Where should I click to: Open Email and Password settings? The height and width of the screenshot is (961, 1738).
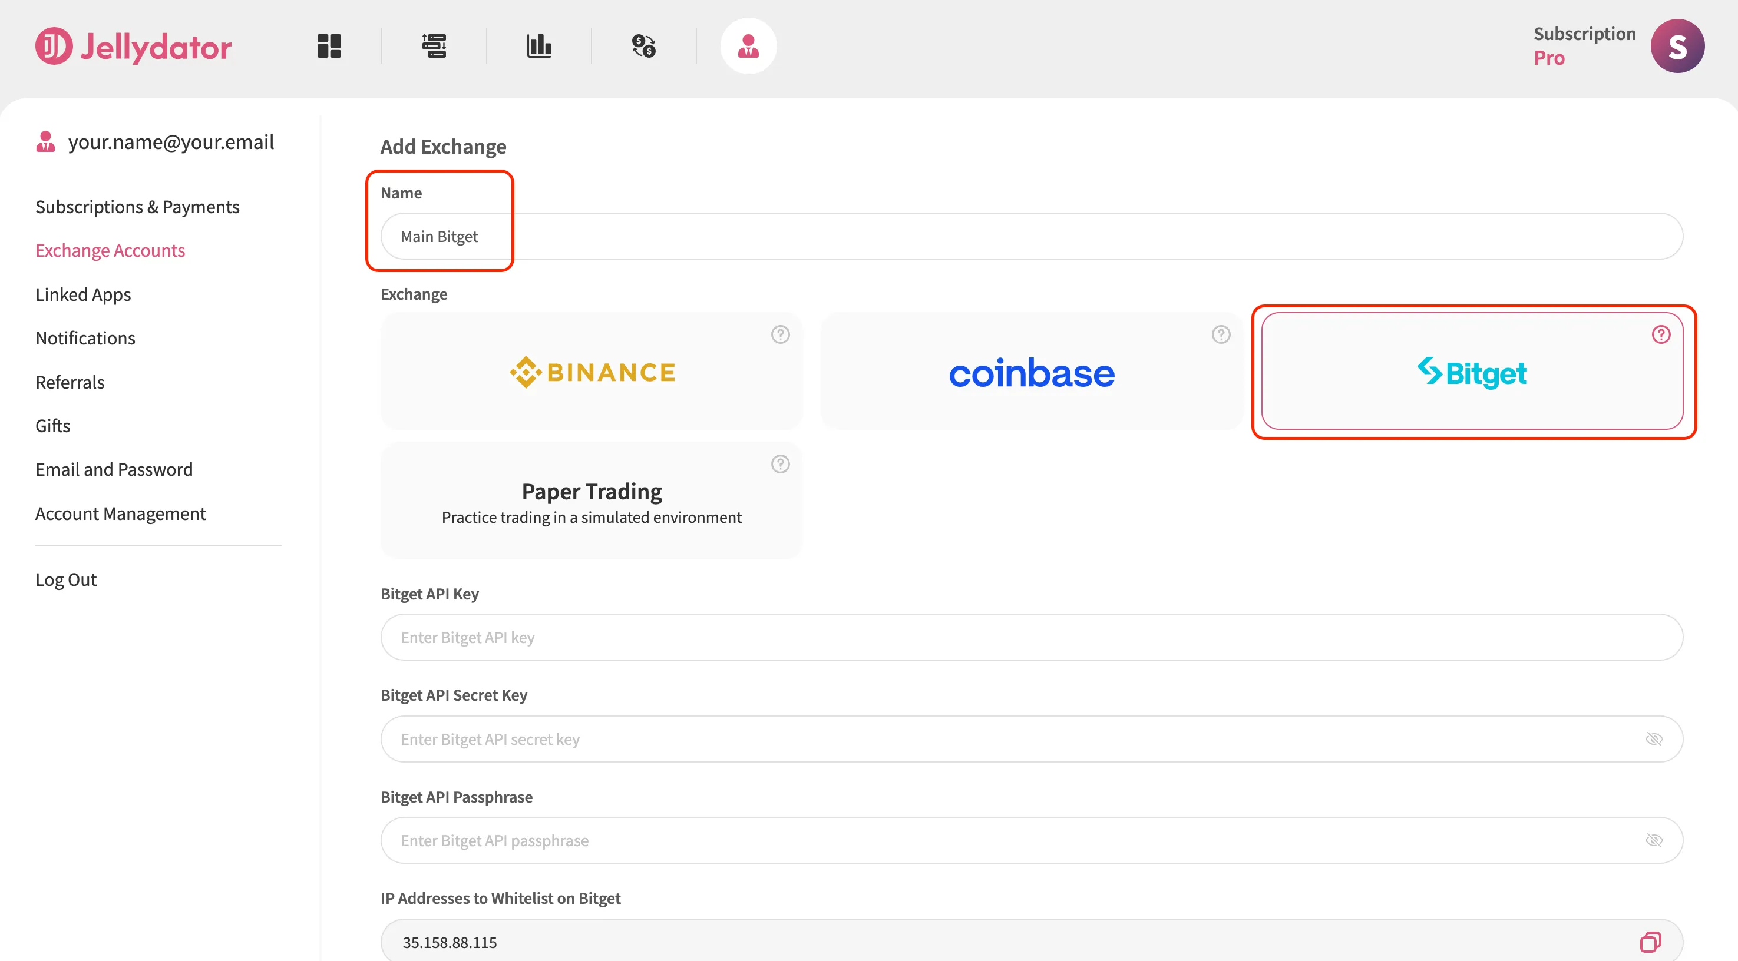point(114,469)
